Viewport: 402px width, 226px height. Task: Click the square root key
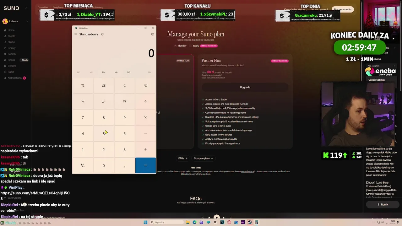pyautogui.click(x=124, y=101)
